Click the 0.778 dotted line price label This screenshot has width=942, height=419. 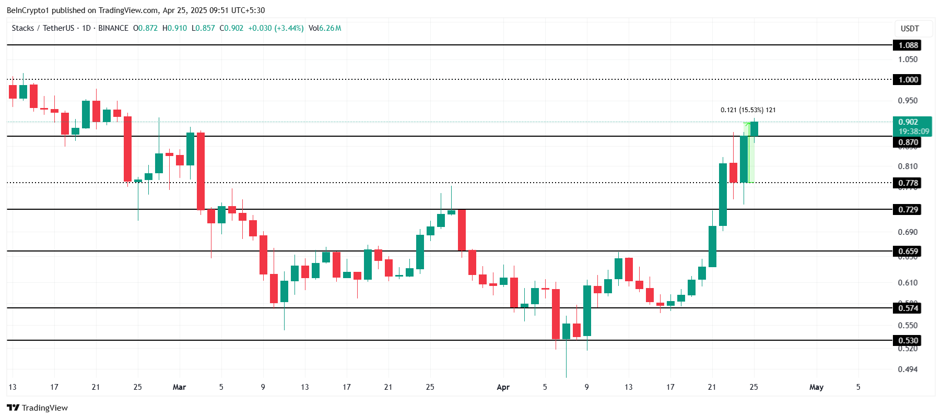pos(908,183)
